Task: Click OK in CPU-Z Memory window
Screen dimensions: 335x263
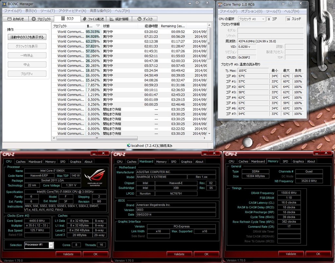Action: pos(318,254)
